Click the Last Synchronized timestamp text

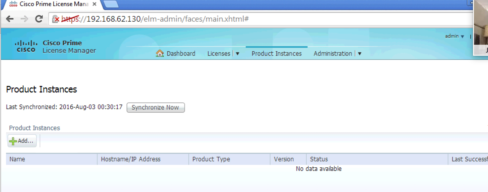(x=64, y=107)
